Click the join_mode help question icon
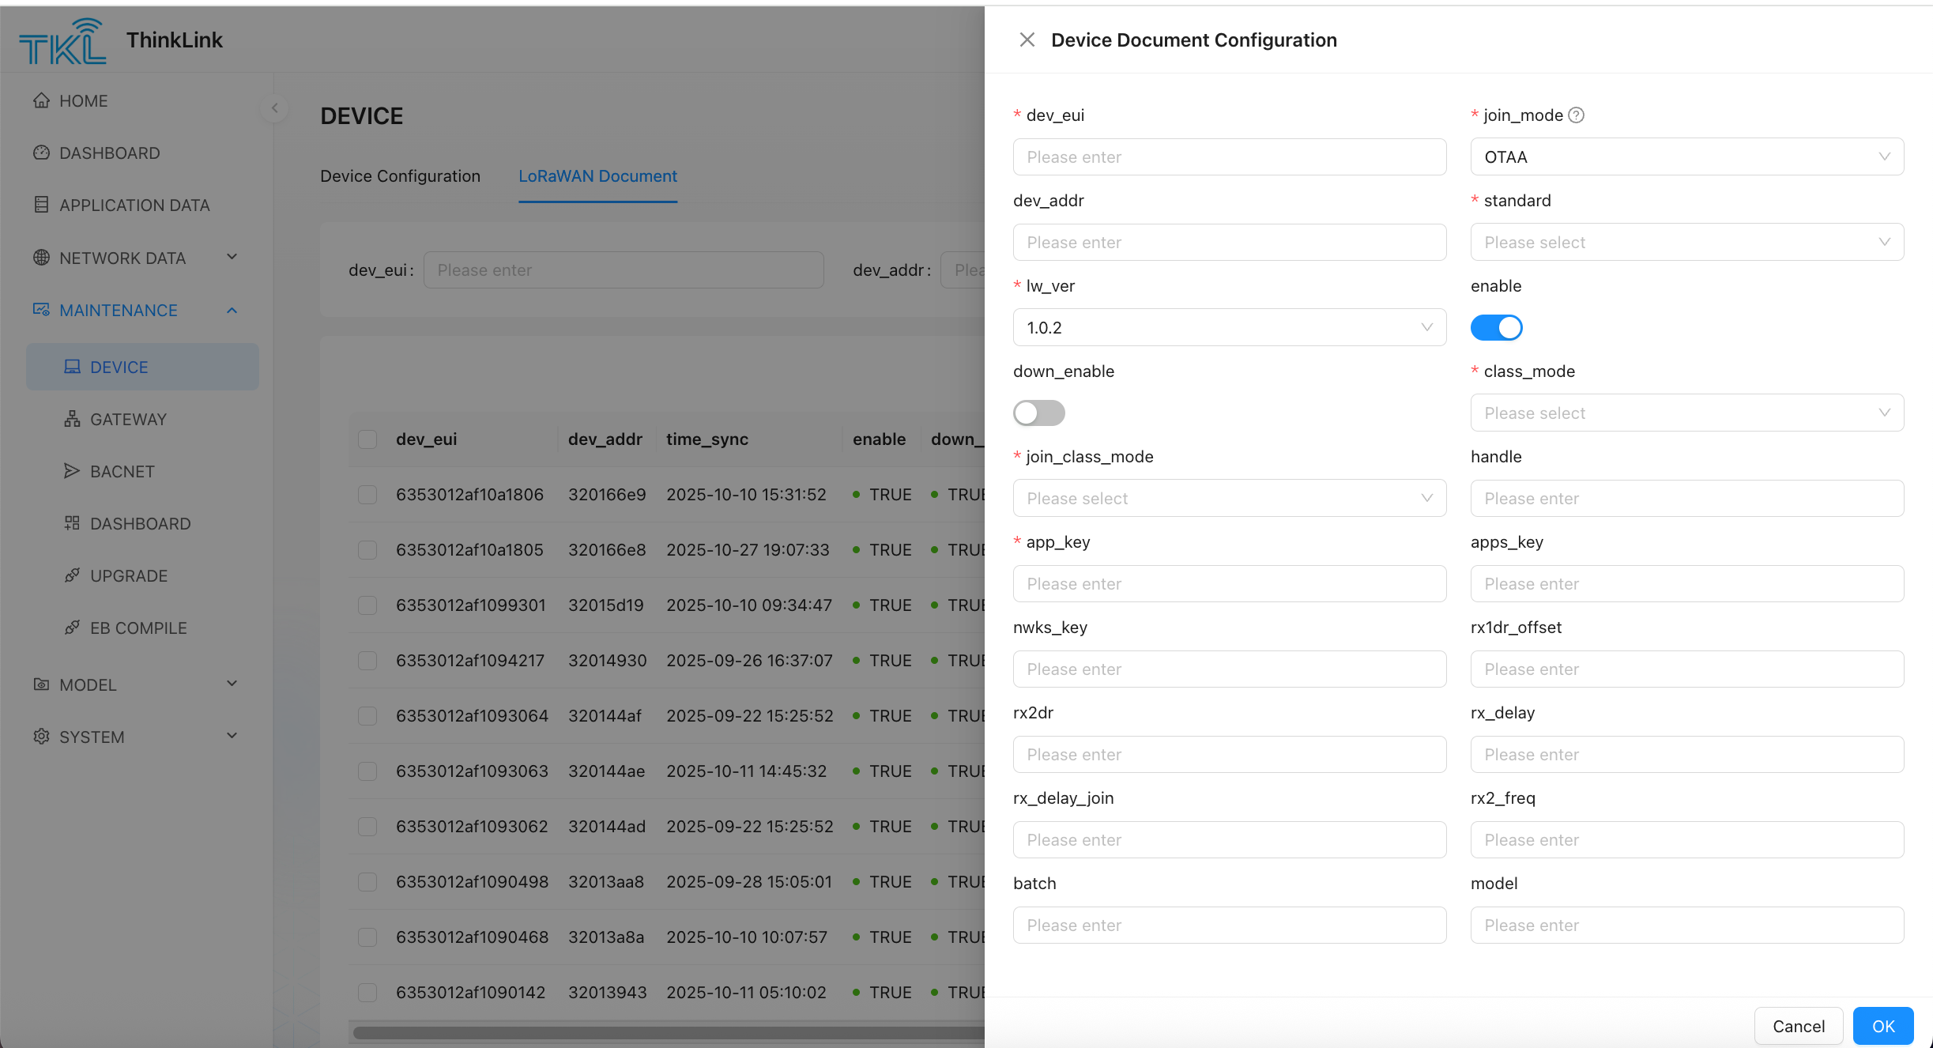The image size is (1933, 1048). [x=1576, y=115]
